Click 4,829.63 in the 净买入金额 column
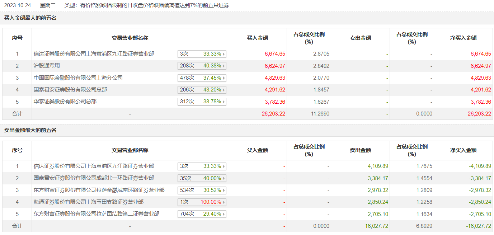 pos(481,78)
